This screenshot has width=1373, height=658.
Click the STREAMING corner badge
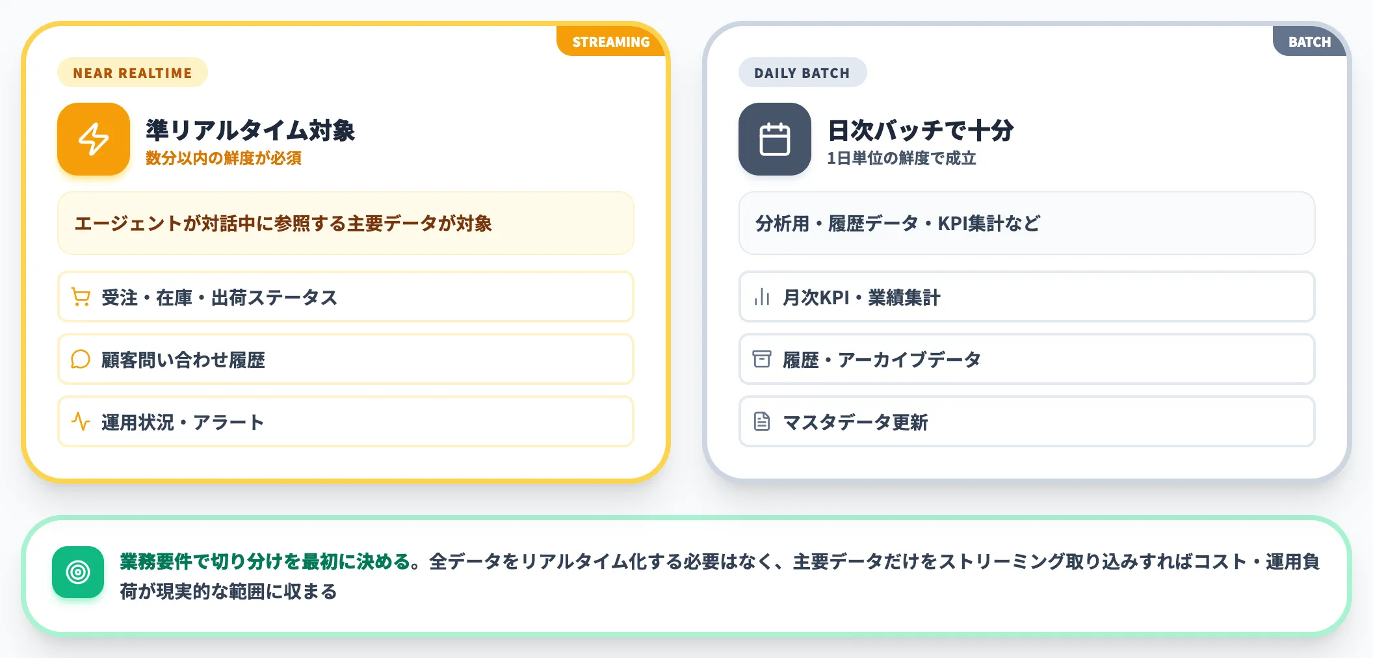tap(611, 42)
